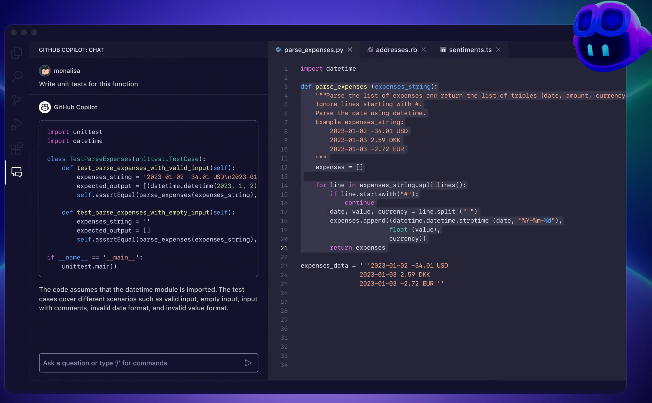652x403 pixels.
Task: Click the 'Write unit tests for this function' message
Action: (x=89, y=84)
